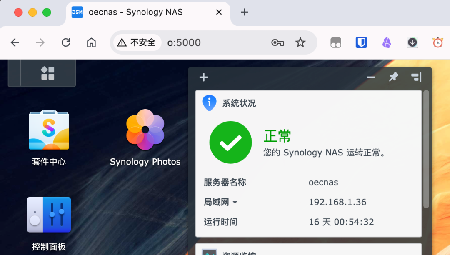This screenshot has height=255, width=450.
Task: Navigate back with the browser arrow
Action: [15, 42]
